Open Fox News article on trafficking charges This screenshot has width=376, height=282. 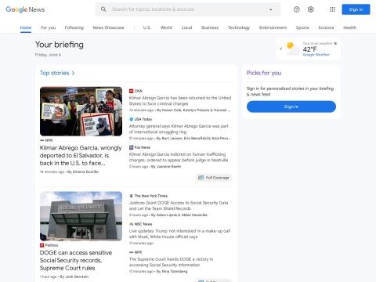pos(179,157)
